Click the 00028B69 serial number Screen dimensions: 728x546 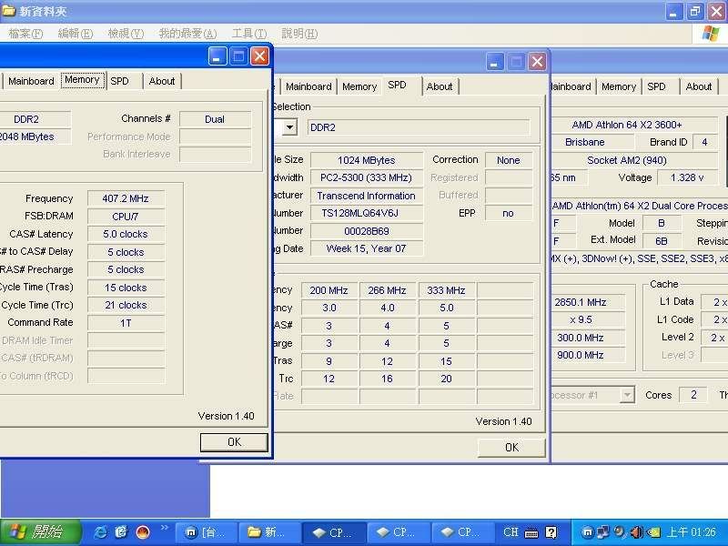point(367,231)
